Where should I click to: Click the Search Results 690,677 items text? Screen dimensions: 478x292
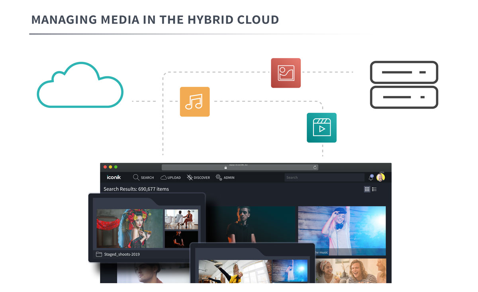coord(136,189)
